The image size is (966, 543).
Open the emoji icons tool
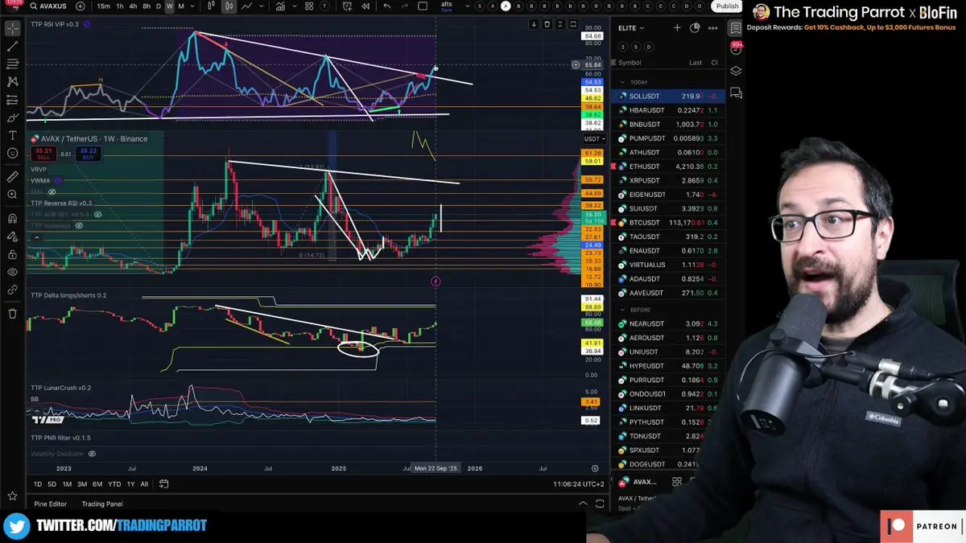(13, 153)
